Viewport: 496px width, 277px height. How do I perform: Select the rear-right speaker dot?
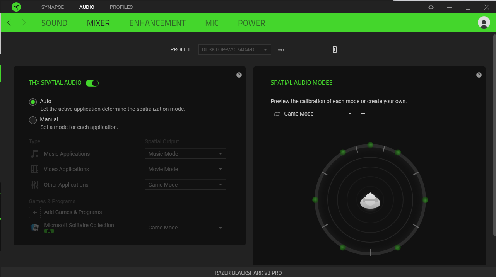[x=398, y=247]
